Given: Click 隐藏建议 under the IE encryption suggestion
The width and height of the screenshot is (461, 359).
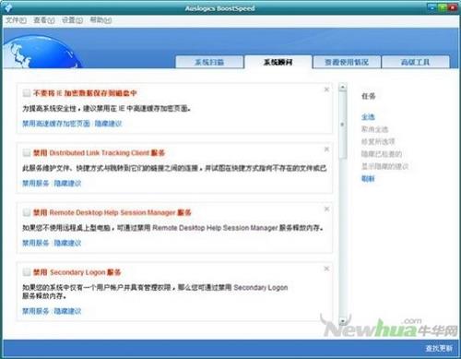Looking at the screenshot, I should tap(108, 124).
